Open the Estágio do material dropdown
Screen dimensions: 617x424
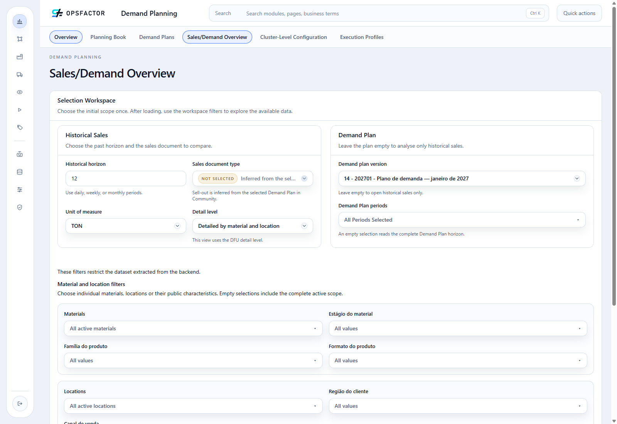click(458, 328)
